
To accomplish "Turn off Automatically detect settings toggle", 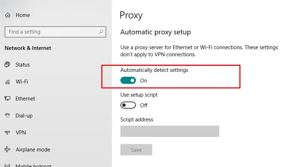I will tap(128, 80).
